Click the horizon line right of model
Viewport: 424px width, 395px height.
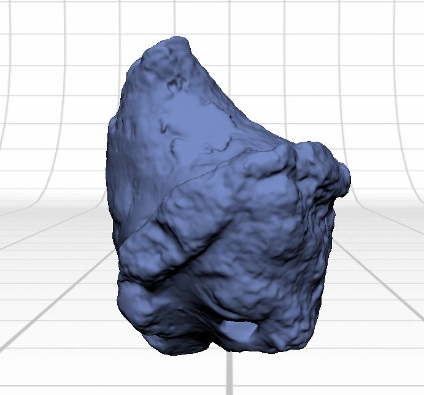coord(387,195)
